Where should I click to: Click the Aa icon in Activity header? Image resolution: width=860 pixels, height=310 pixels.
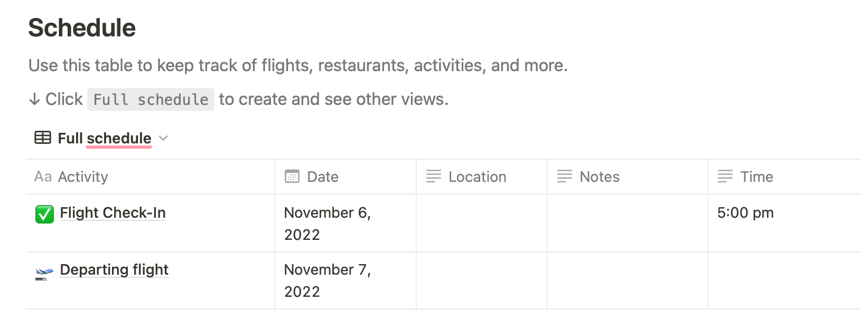[43, 177]
